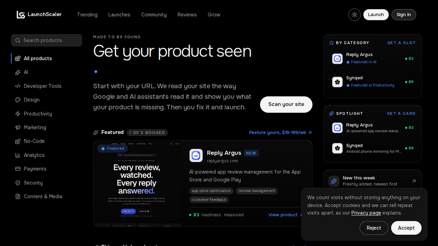Click the Launch button in header
This screenshot has height=246, width=438.
pyautogui.click(x=375, y=15)
